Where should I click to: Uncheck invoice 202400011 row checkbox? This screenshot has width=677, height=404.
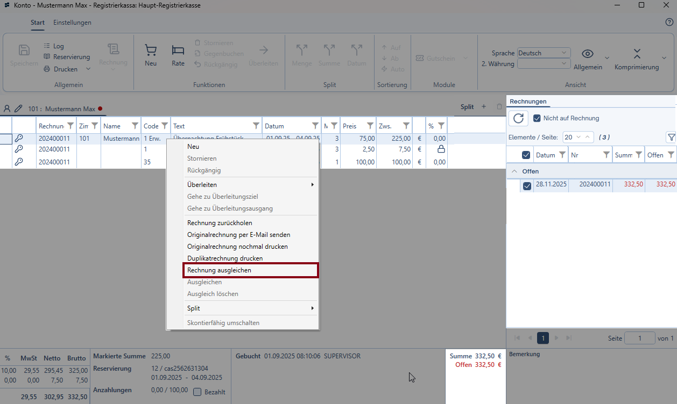(x=527, y=186)
